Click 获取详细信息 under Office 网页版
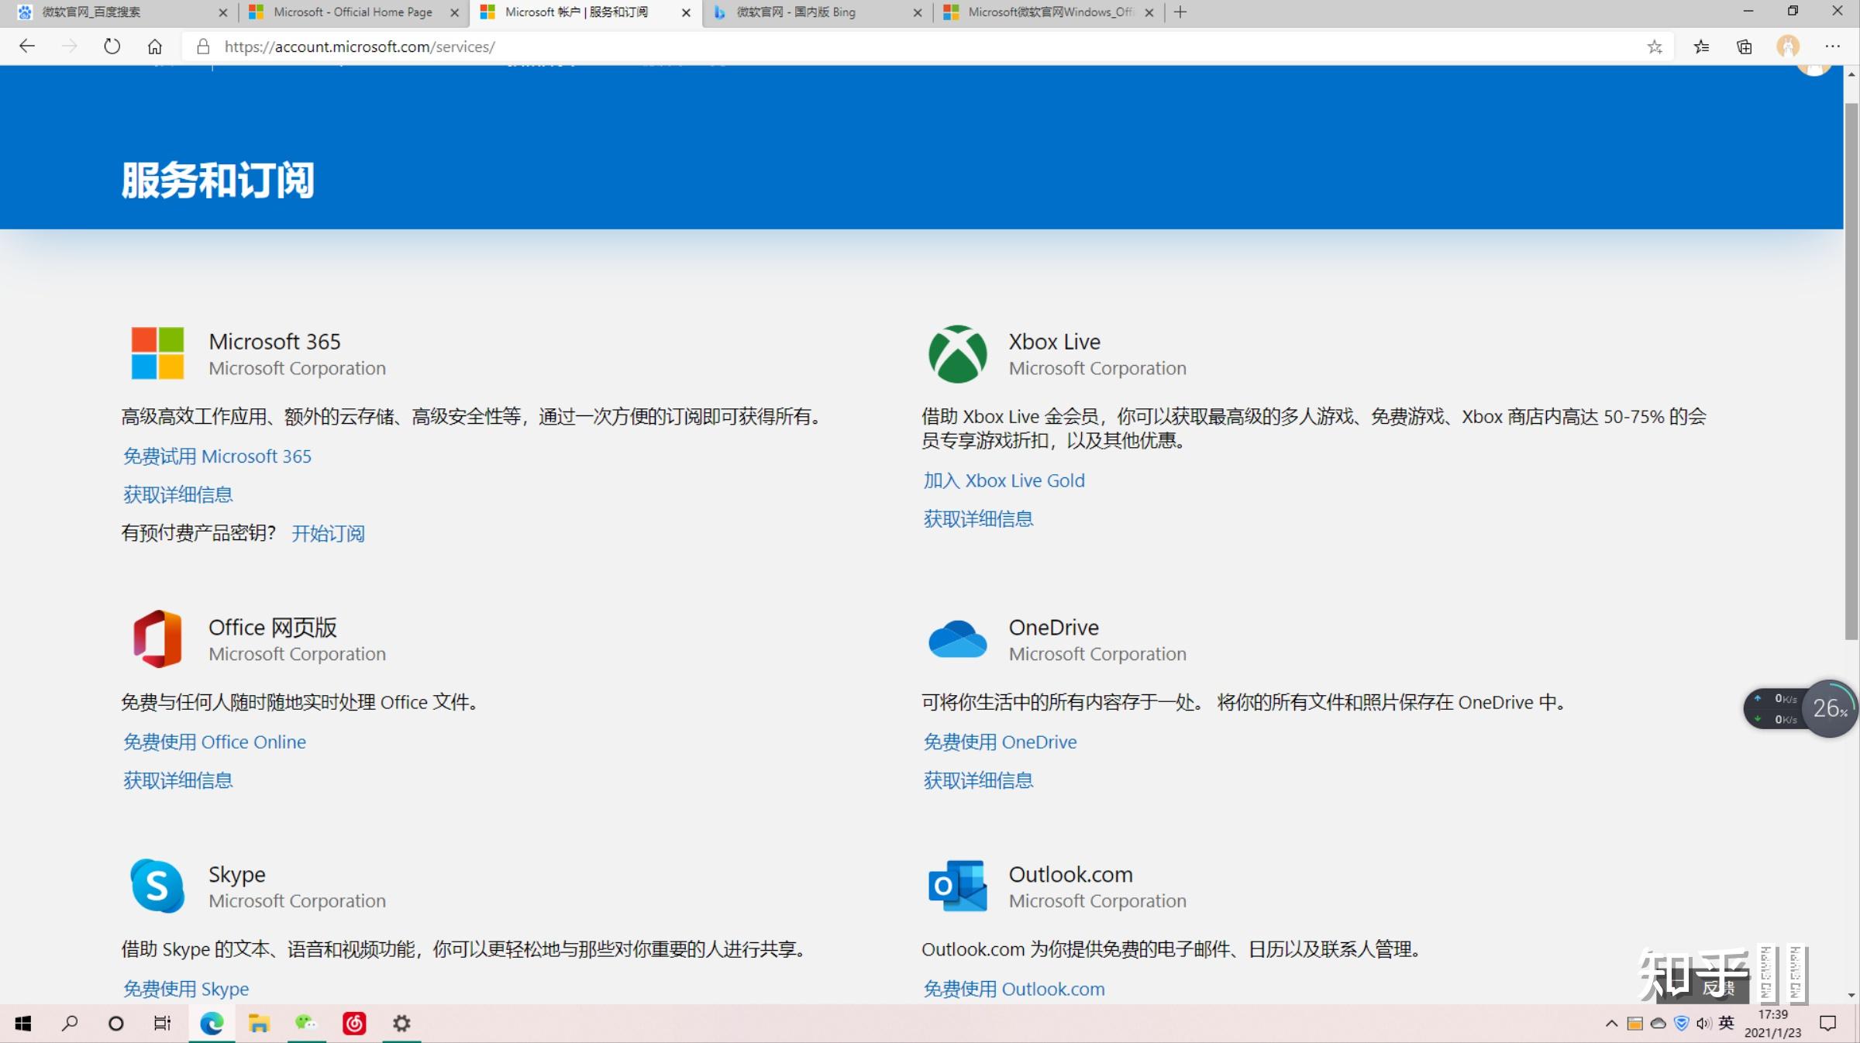 [x=178, y=781]
